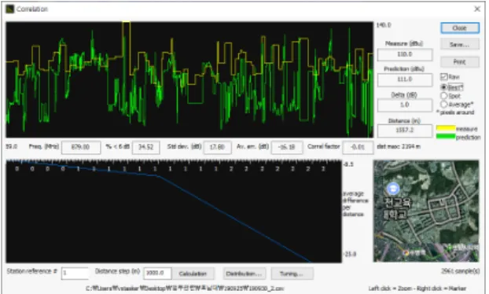Click the Freq. (MHz) field

tap(81, 147)
